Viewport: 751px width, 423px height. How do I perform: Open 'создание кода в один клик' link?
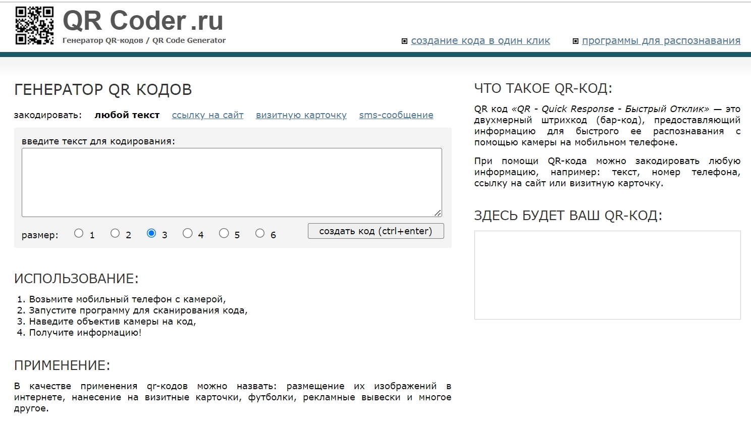coord(480,41)
